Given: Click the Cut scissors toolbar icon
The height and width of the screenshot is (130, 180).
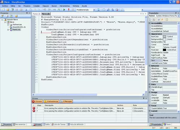Looking at the screenshot, I should (26, 10).
